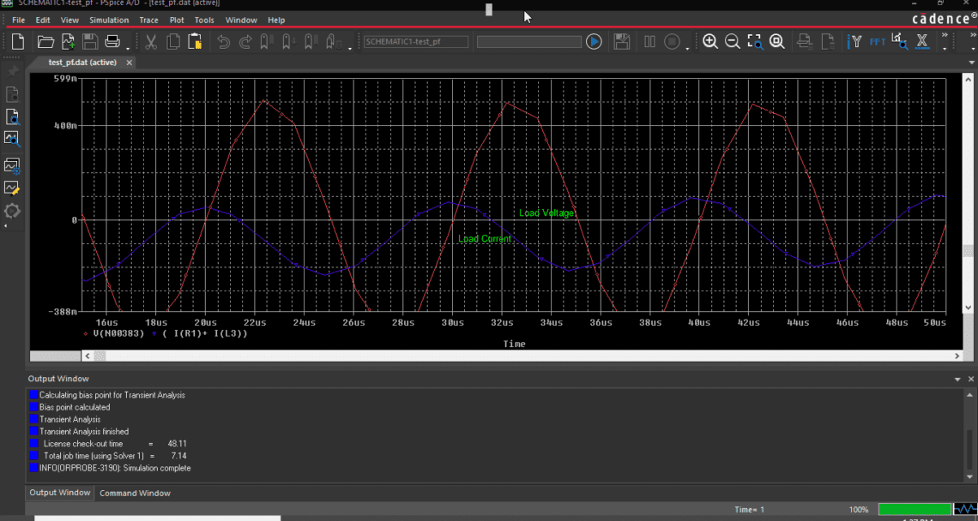The width and height of the screenshot is (978, 521).
Task: Select the Zoom In tool
Action: (x=710, y=41)
